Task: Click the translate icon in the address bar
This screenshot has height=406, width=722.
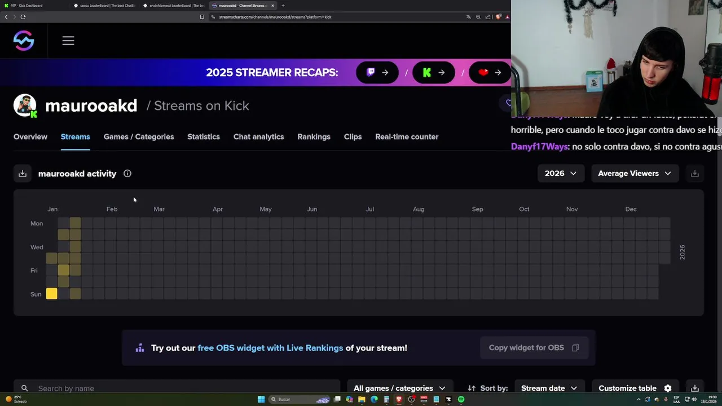Action: pyautogui.click(x=468, y=17)
